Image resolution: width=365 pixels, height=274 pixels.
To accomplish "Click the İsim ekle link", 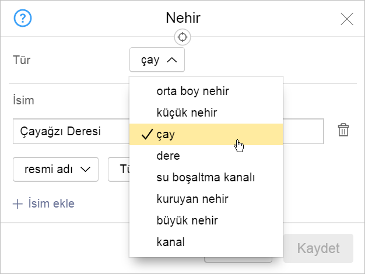I will click(51, 203).
